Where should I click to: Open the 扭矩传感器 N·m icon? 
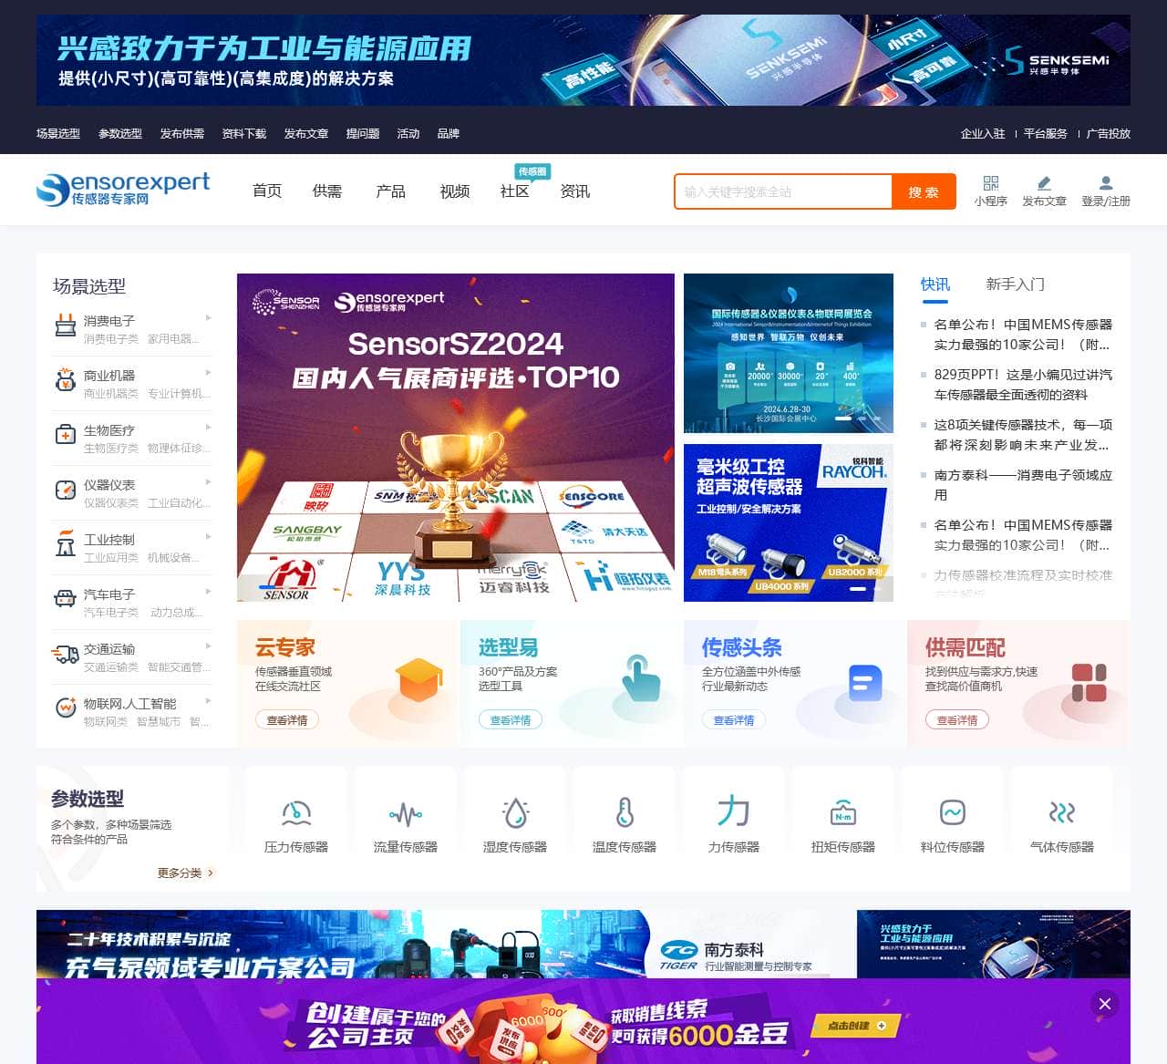point(843,812)
